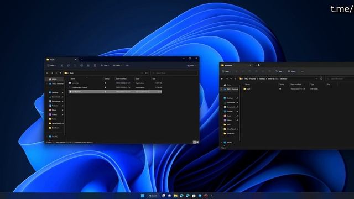Go back using arrow in Browsers window
354x199 pixels.
click(x=222, y=78)
